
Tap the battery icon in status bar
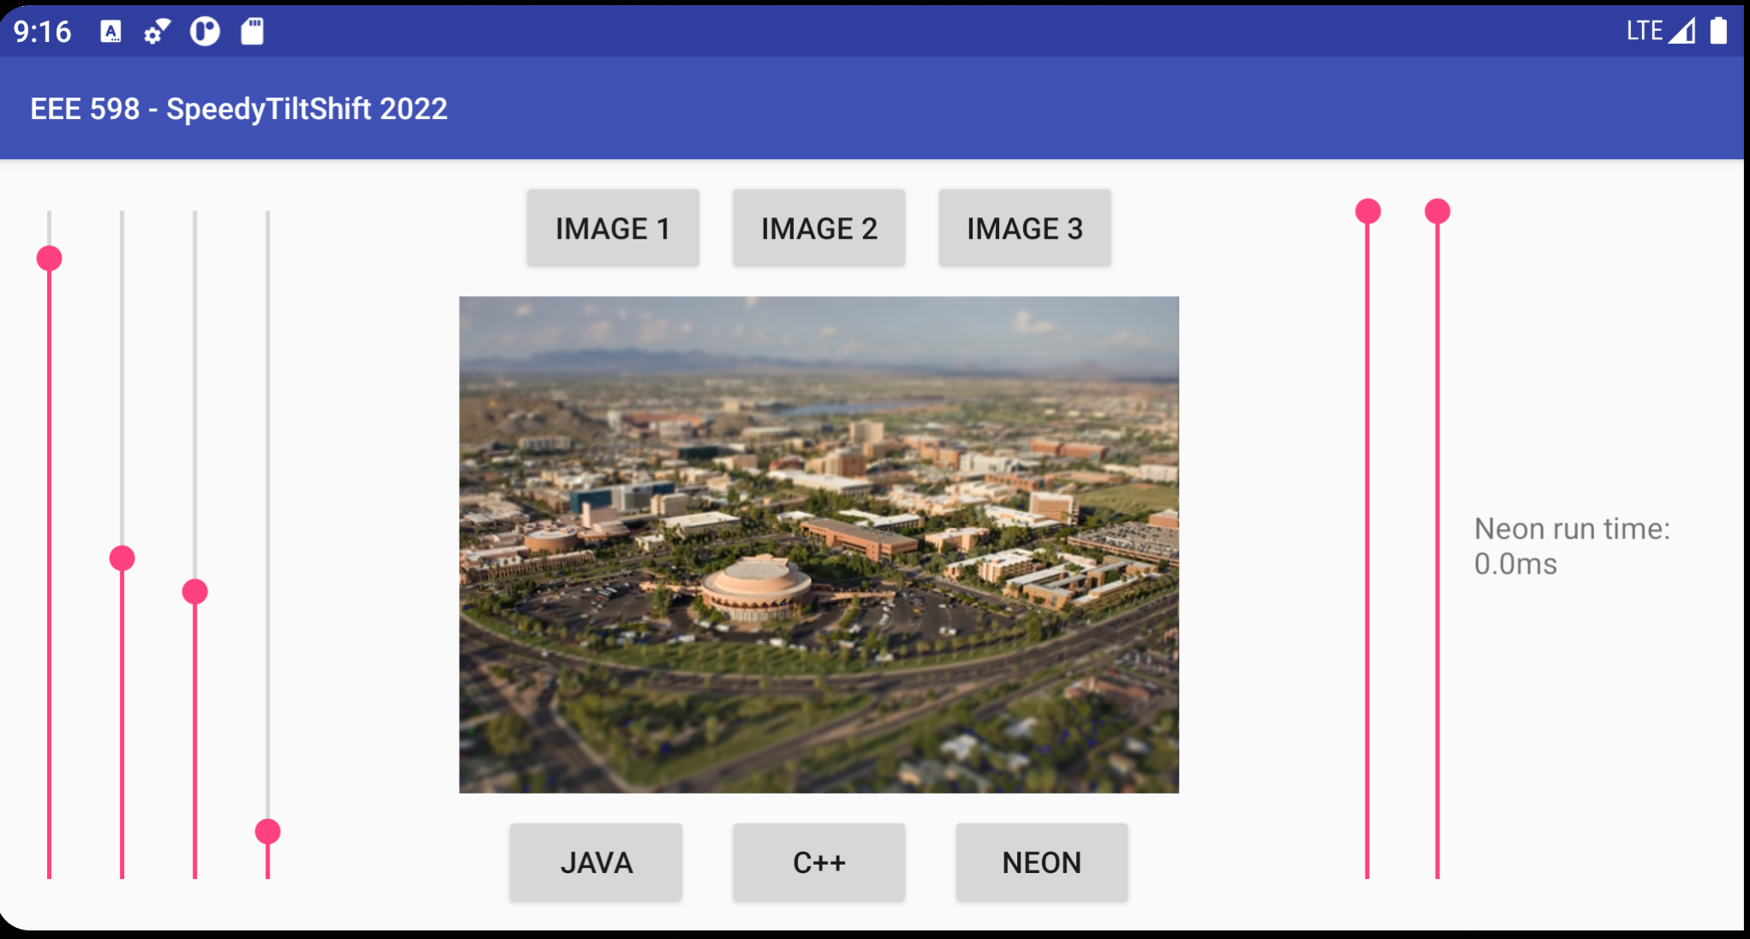(x=1718, y=31)
